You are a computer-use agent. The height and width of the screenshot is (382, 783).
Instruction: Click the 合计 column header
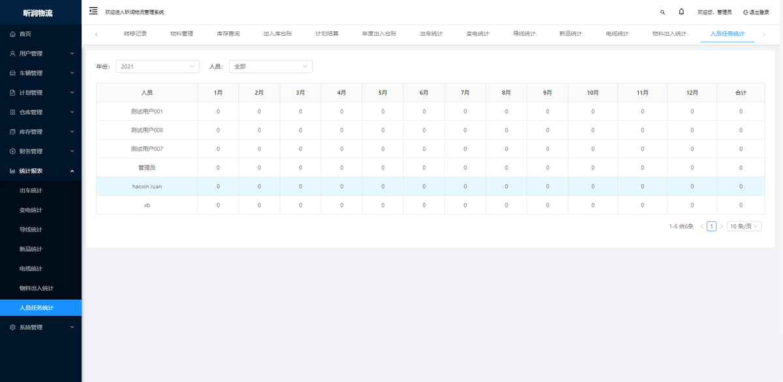click(x=741, y=93)
